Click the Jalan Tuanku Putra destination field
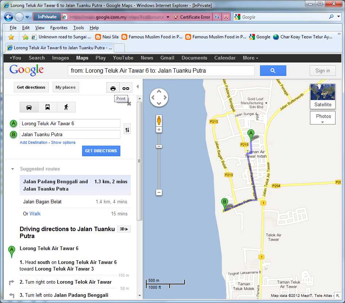The height and width of the screenshot is (303, 345). click(x=70, y=134)
